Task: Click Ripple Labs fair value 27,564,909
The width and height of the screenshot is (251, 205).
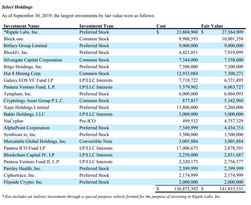Action: pos(232,32)
